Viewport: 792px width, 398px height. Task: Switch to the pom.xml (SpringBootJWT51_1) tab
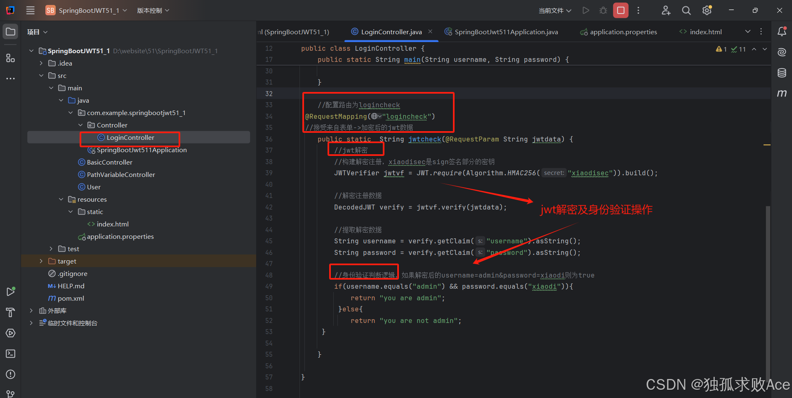point(294,32)
